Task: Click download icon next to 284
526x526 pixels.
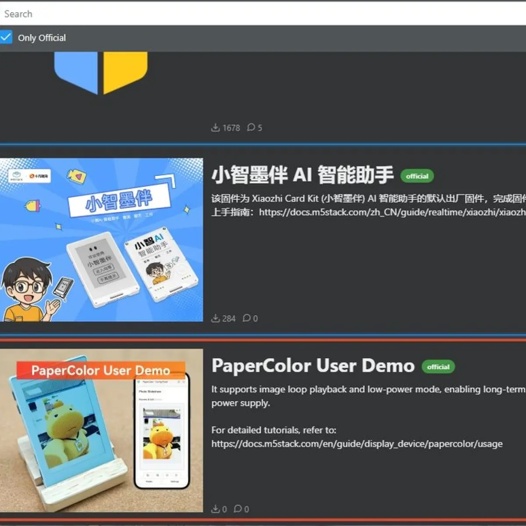Action: [x=215, y=318]
